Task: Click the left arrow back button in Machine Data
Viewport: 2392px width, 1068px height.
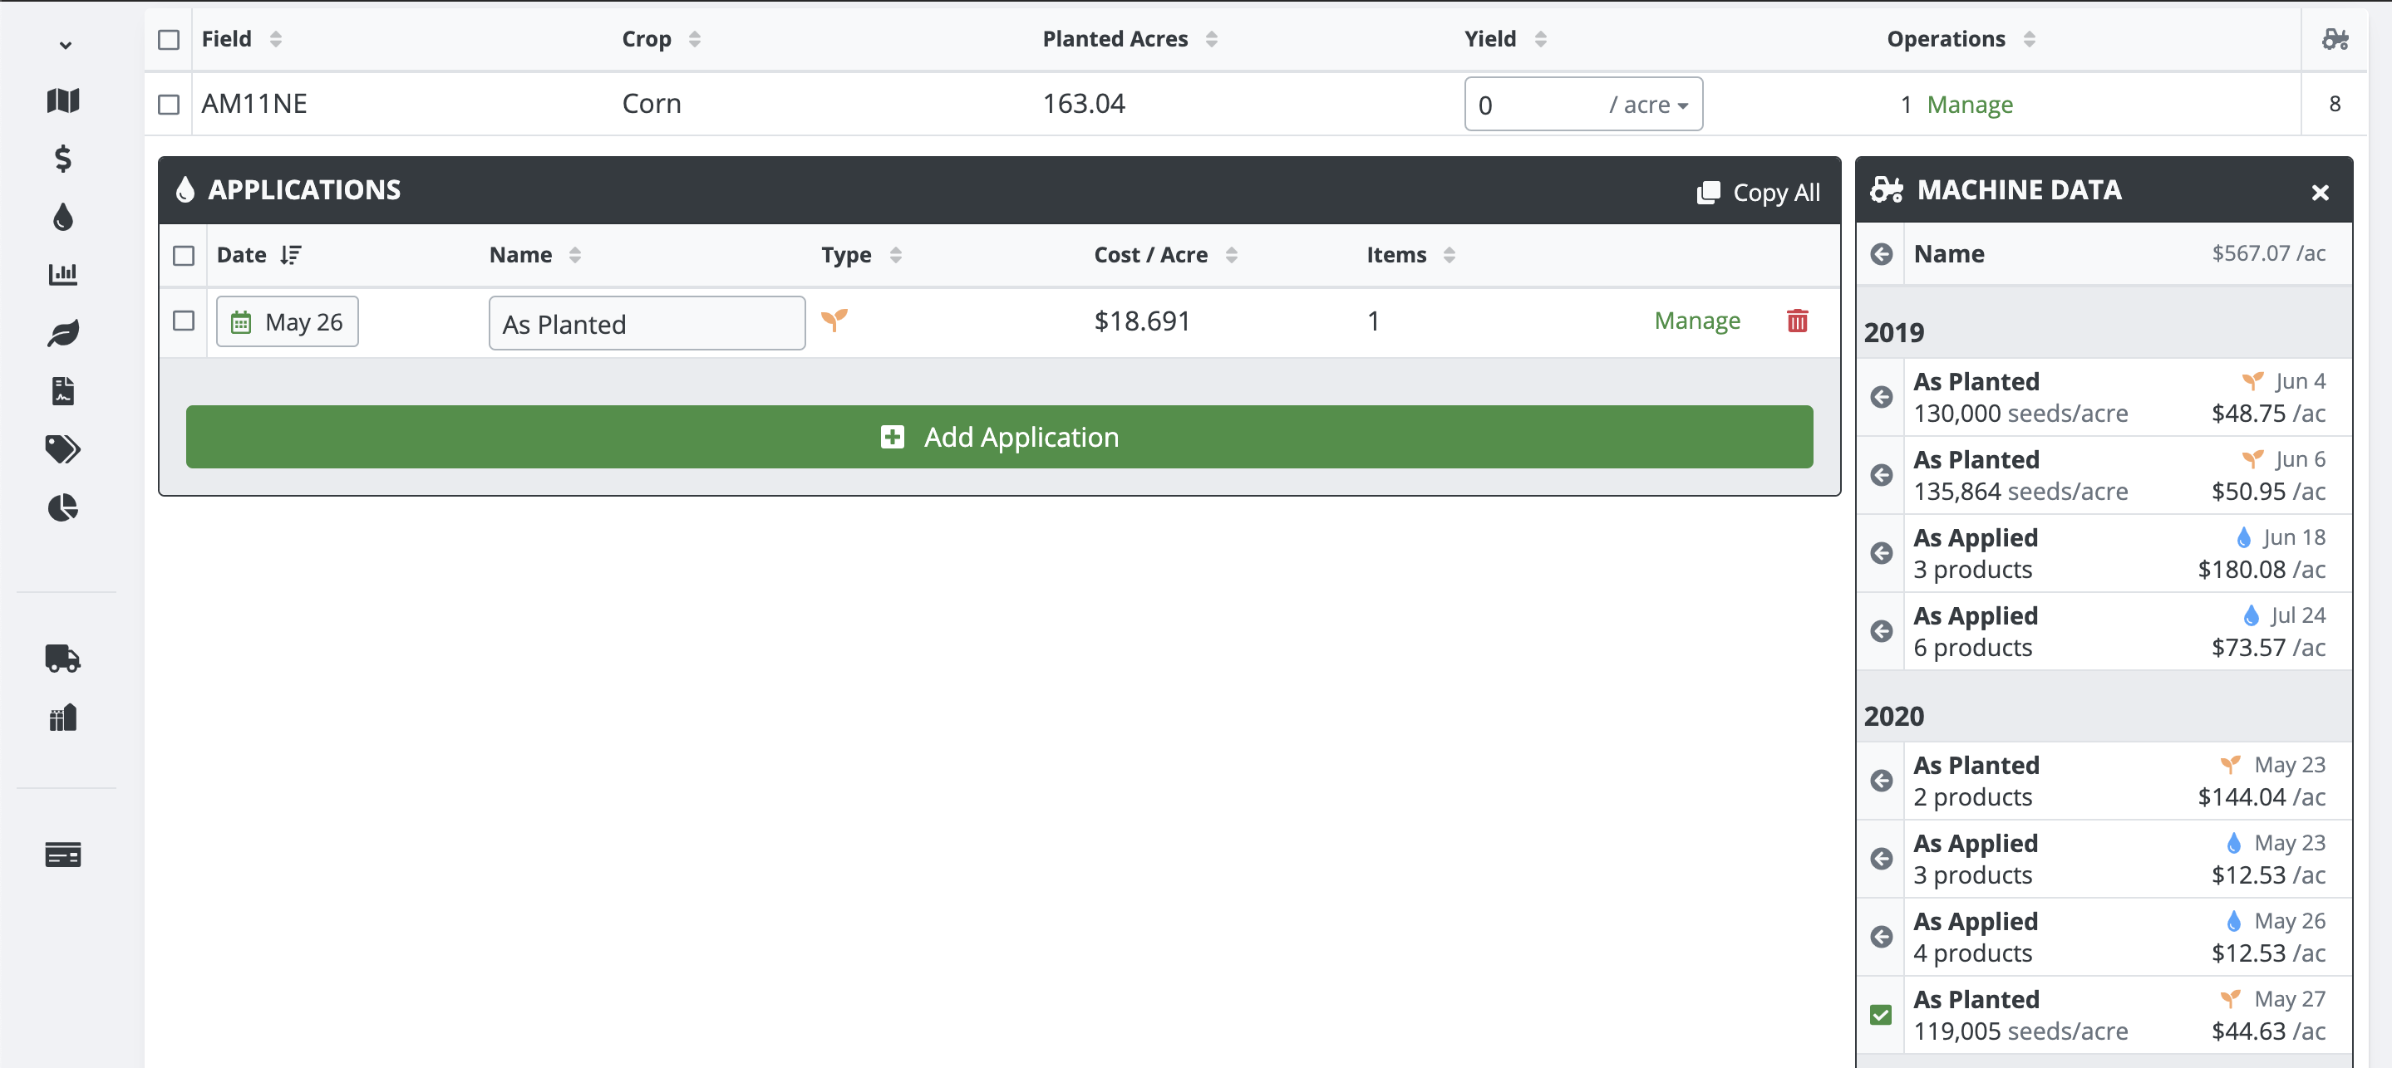Action: [x=1883, y=254]
